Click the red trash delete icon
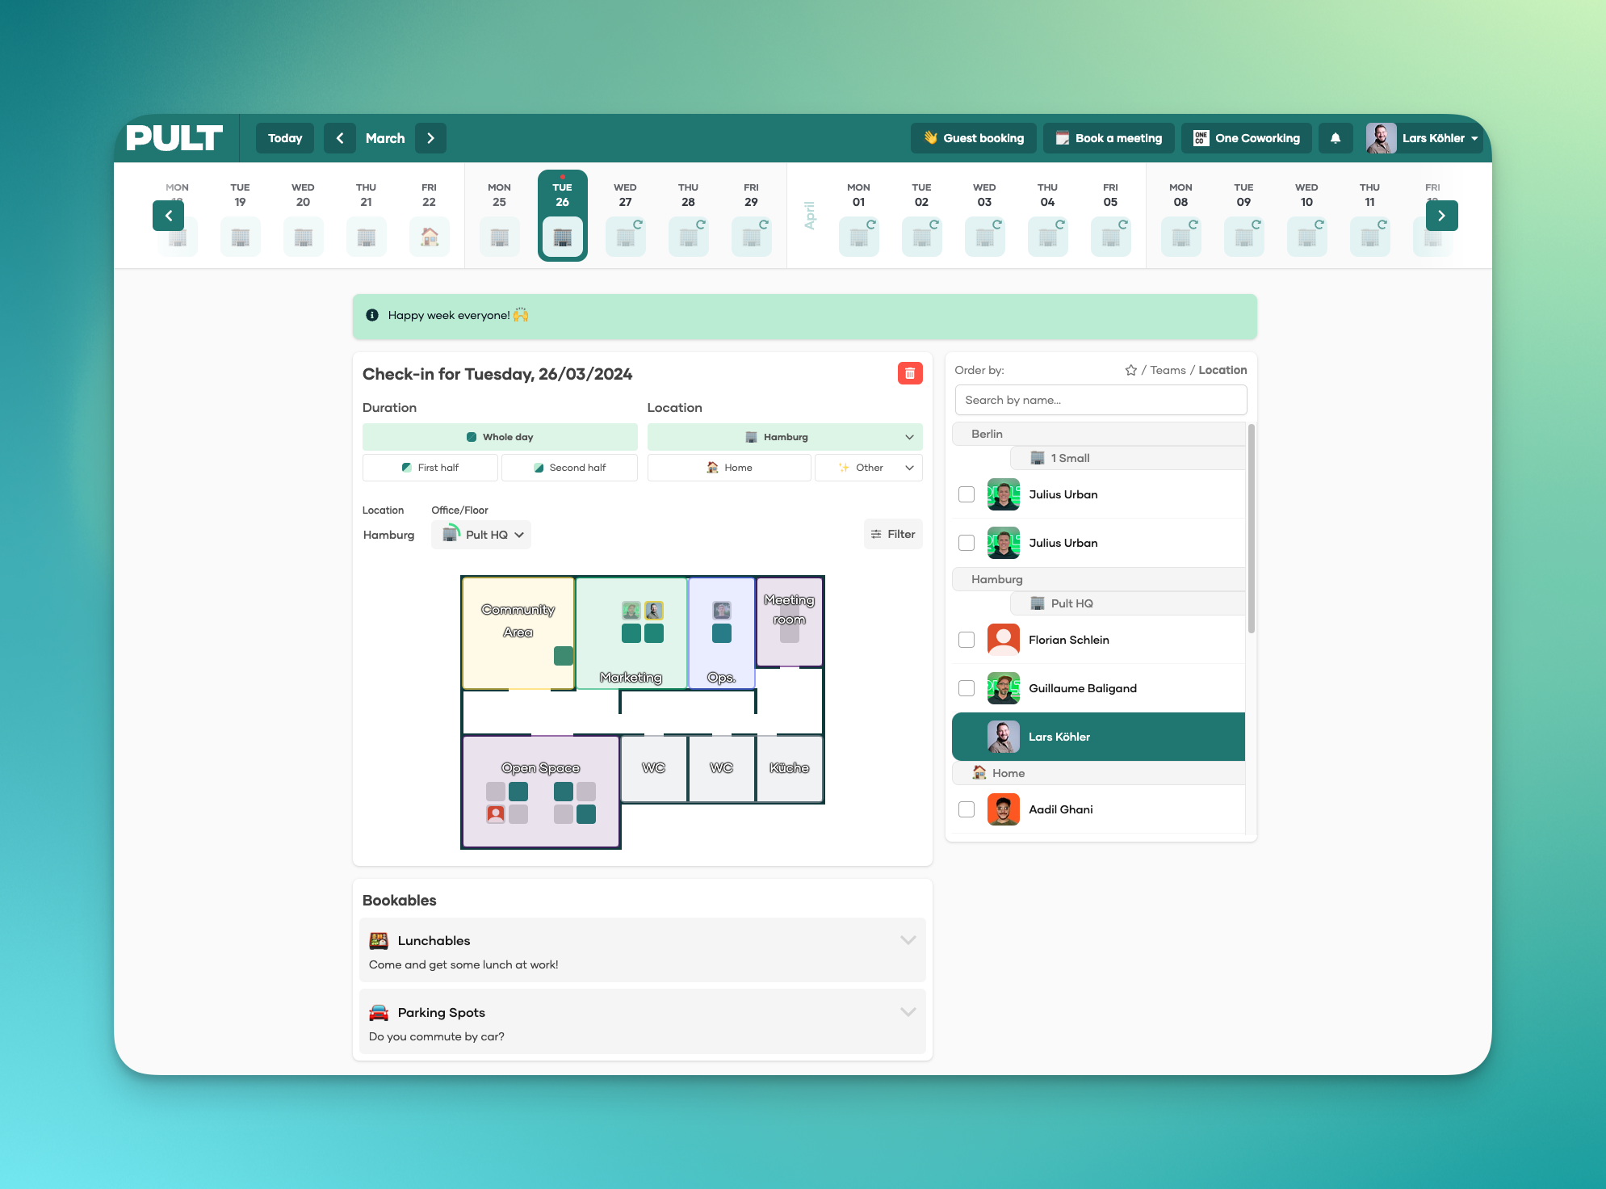Screen dimensions: 1606x1189 [x=910, y=373]
